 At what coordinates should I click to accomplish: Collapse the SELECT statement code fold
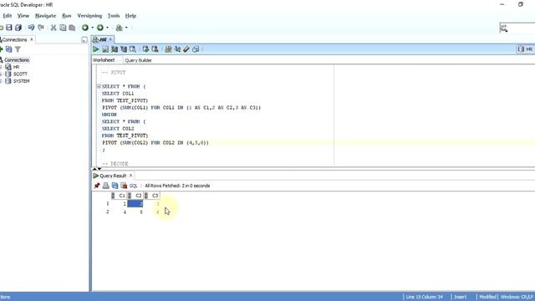pos(99,86)
